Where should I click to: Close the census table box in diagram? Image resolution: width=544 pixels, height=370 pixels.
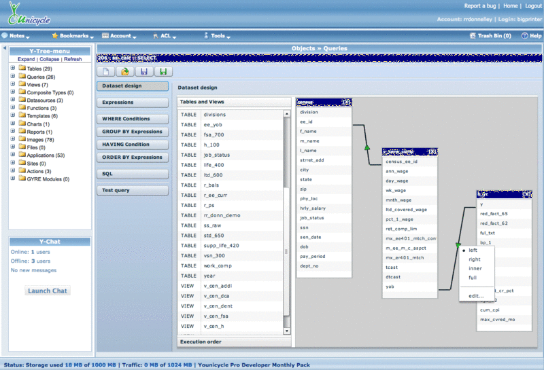pos(347,103)
